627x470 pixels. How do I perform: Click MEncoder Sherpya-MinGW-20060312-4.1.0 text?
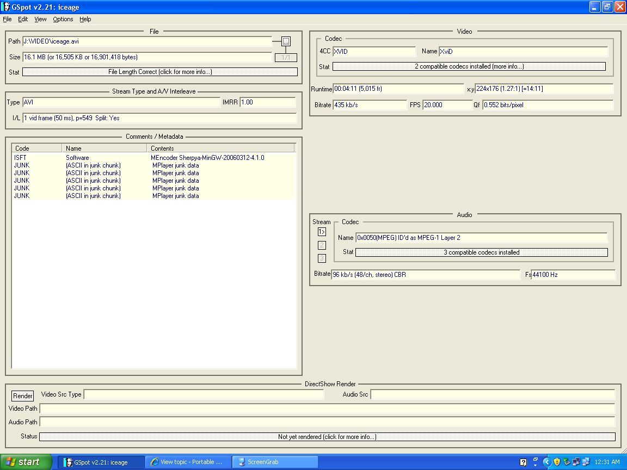[x=207, y=158]
